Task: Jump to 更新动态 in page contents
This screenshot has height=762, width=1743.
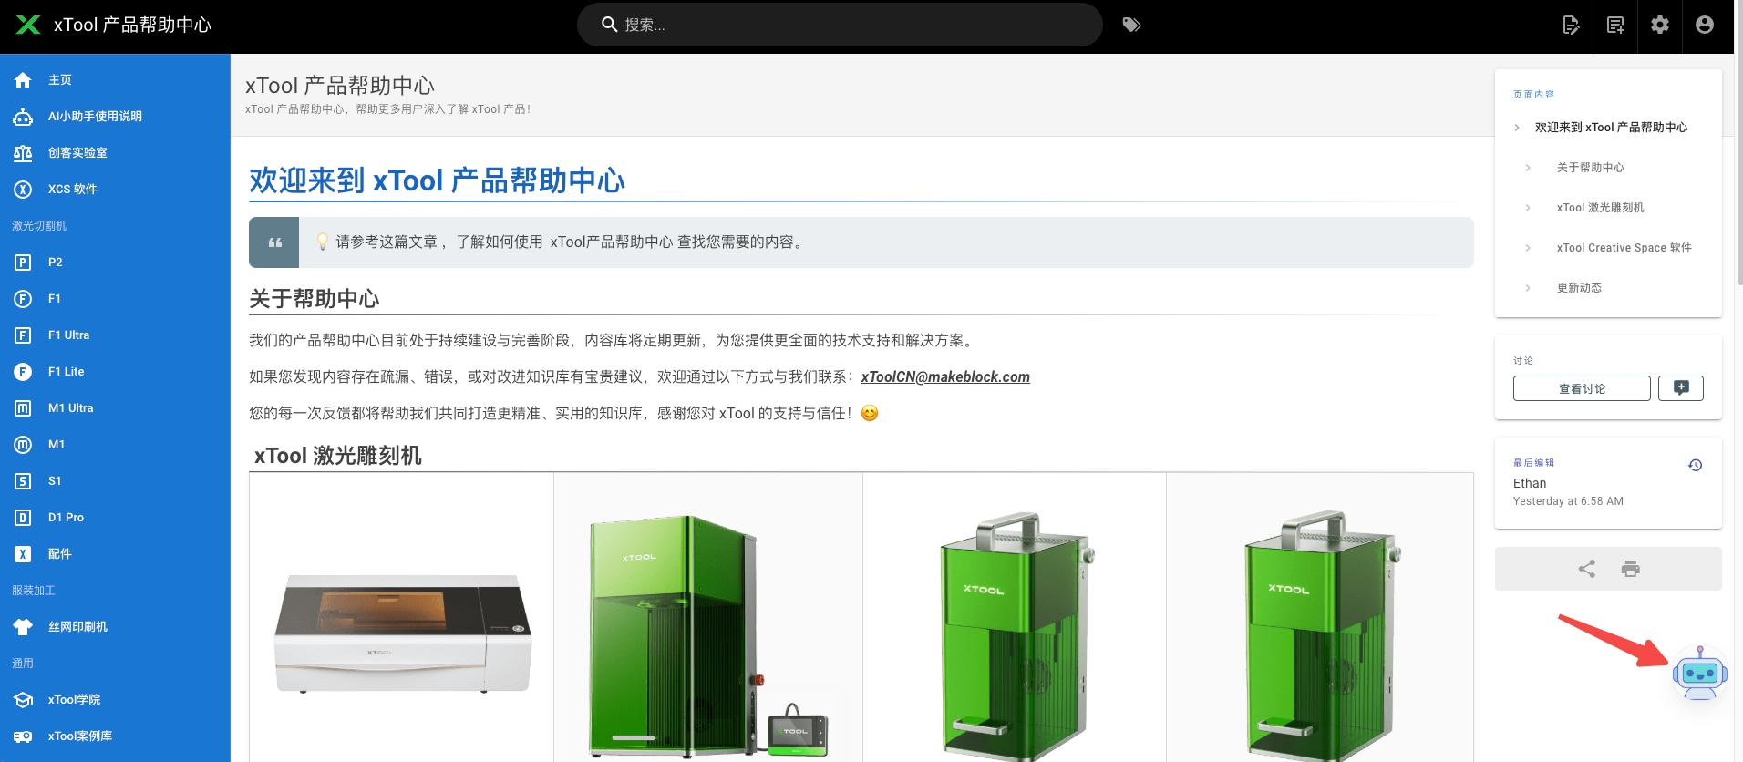Action: coord(1579,288)
